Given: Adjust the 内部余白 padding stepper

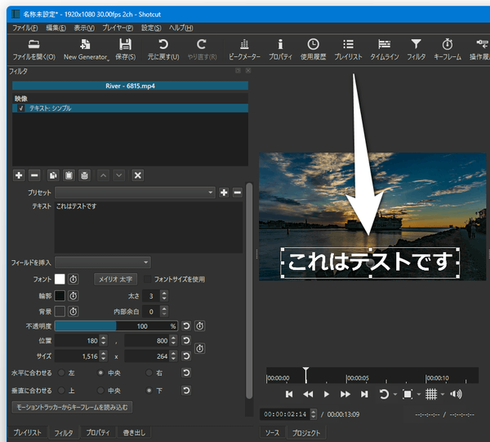Looking at the screenshot, I should pyautogui.click(x=164, y=312).
